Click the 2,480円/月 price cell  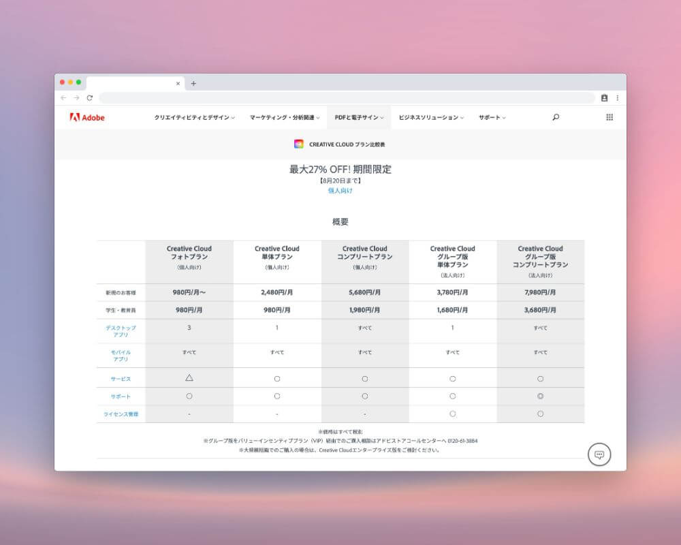(x=276, y=292)
